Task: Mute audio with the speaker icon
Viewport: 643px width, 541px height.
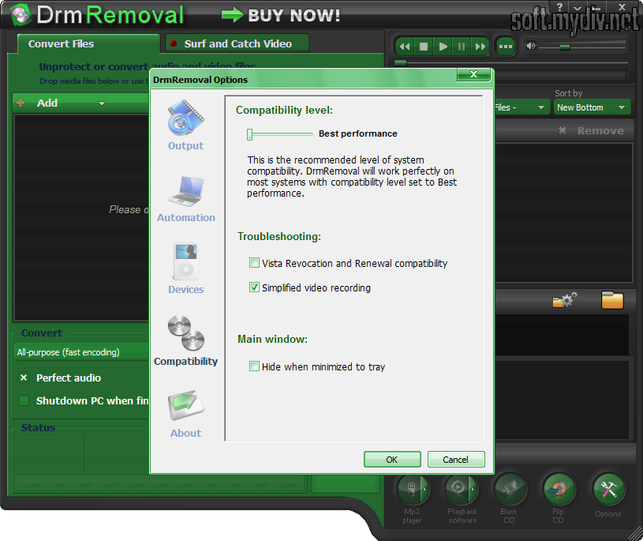Action: pyautogui.click(x=531, y=46)
